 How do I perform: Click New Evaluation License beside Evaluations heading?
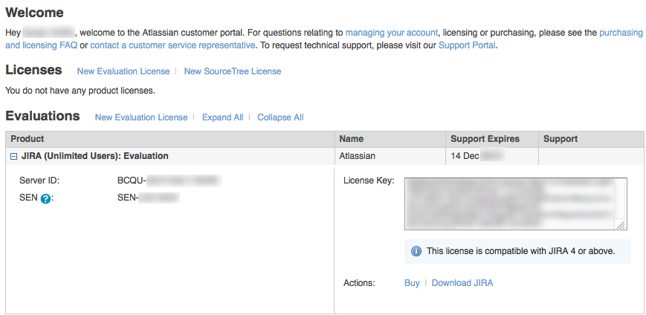click(140, 117)
